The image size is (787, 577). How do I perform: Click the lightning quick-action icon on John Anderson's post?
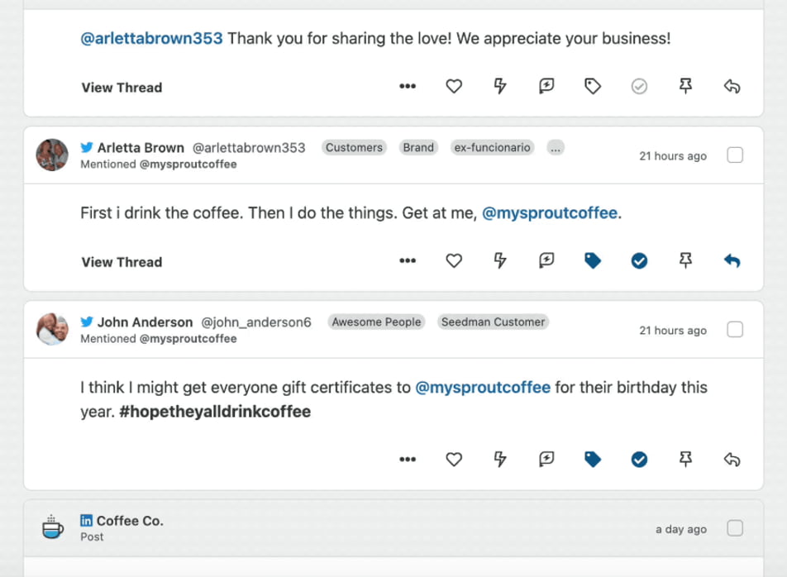coord(500,459)
